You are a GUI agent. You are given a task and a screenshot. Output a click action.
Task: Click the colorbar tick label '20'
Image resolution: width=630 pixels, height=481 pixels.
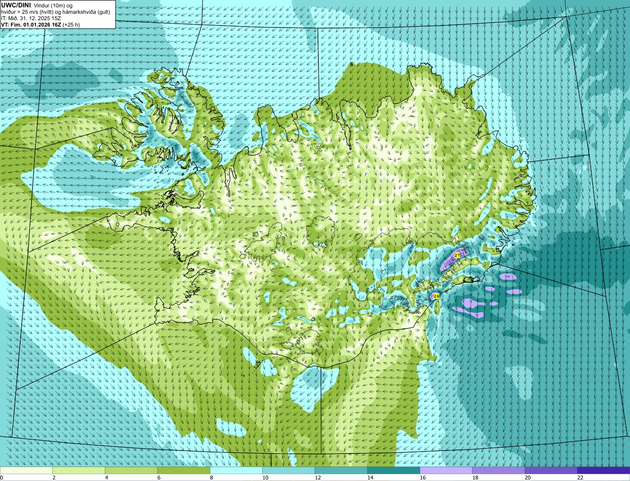point(528,478)
